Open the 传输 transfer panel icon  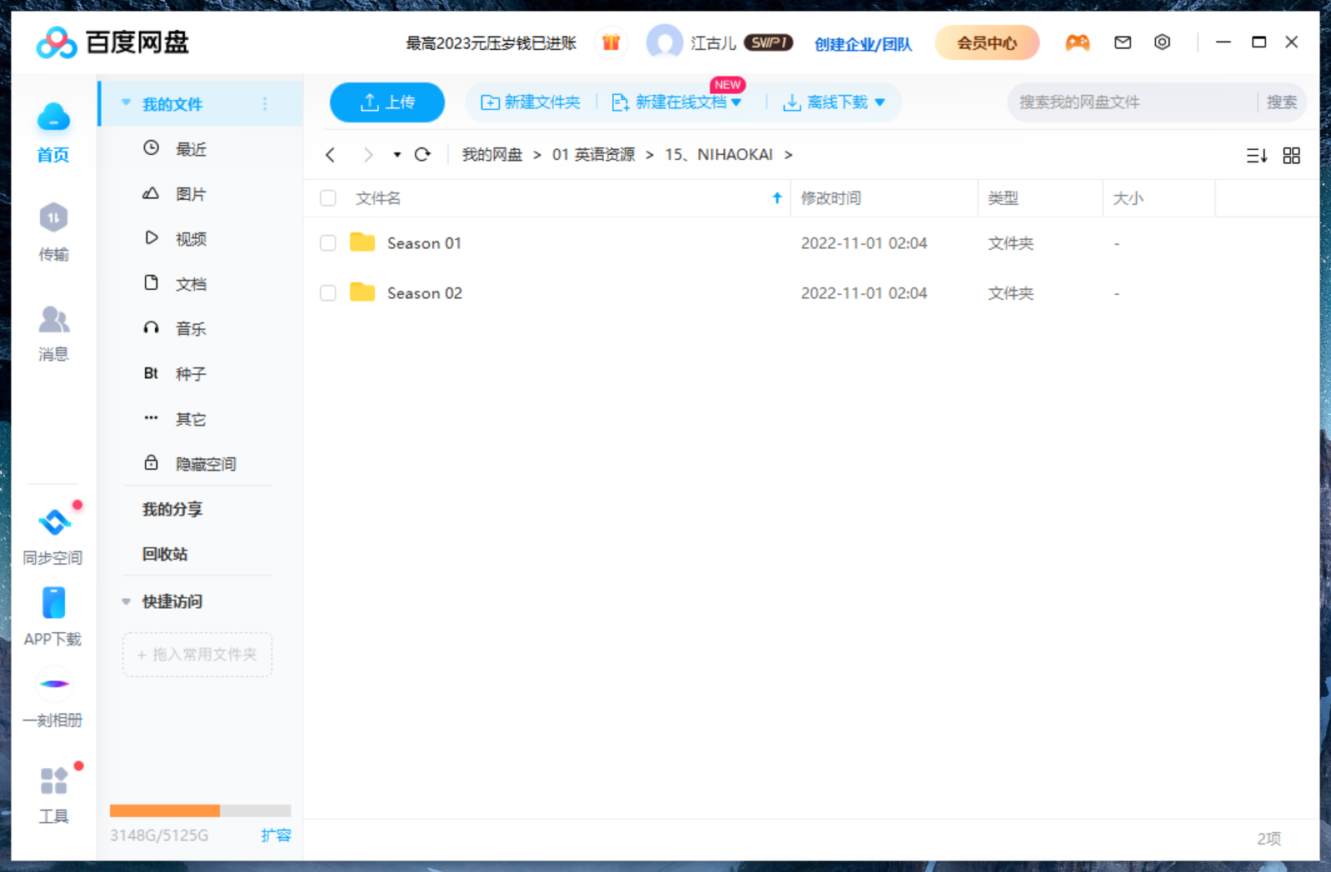53,218
